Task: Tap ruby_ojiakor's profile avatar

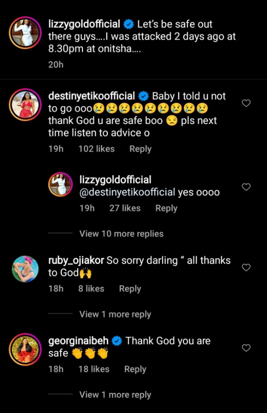Action: [25, 269]
